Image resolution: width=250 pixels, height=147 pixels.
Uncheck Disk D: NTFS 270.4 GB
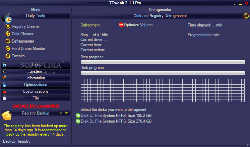pos(78,121)
